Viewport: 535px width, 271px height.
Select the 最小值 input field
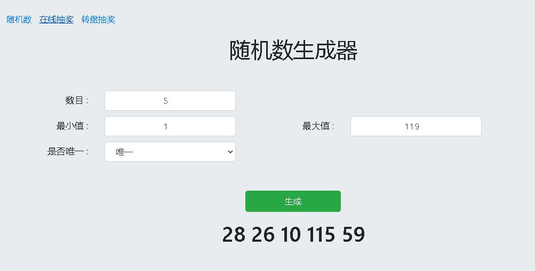point(170,126)
